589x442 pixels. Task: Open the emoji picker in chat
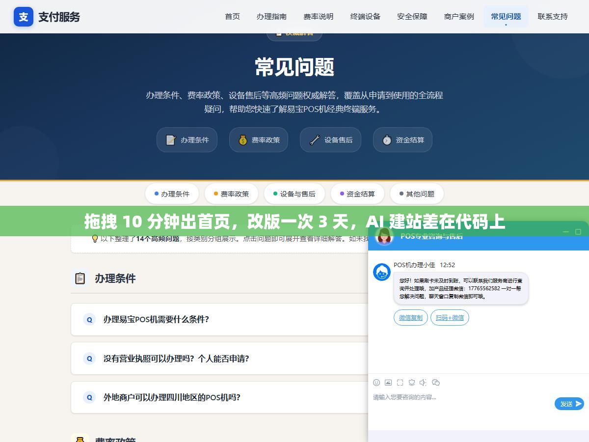[376, 383]
